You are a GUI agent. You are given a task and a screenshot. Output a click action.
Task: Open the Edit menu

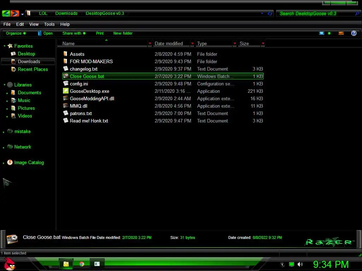[20, 24]
